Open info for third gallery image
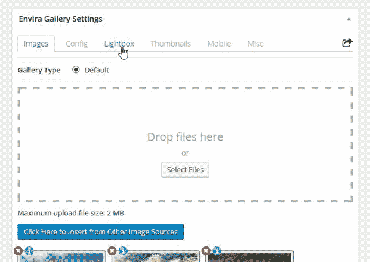 (x=216, y=251)
